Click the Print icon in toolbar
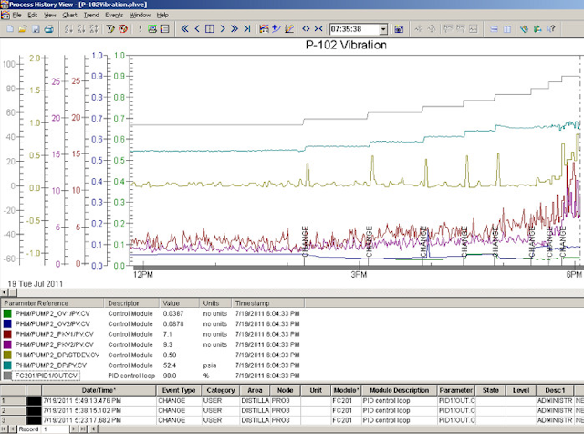The image size is (584, 434). (48, 29)
